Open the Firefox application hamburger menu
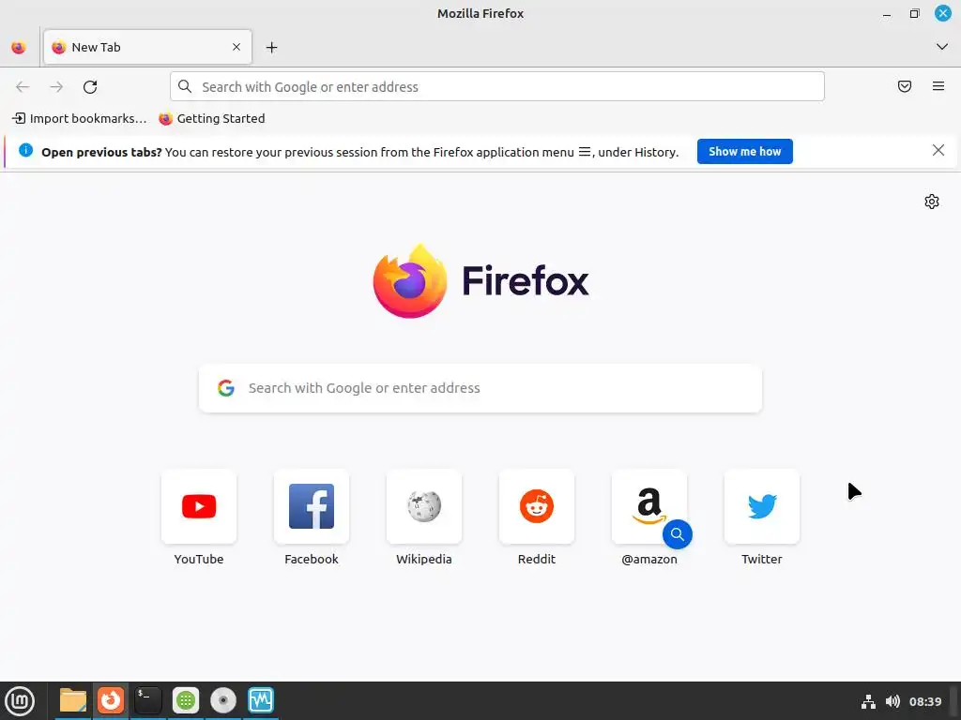This screenshot has width=961, height=720. click(938, 86)
